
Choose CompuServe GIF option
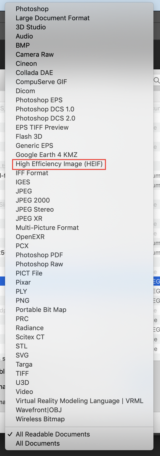[x=41, y=82]
